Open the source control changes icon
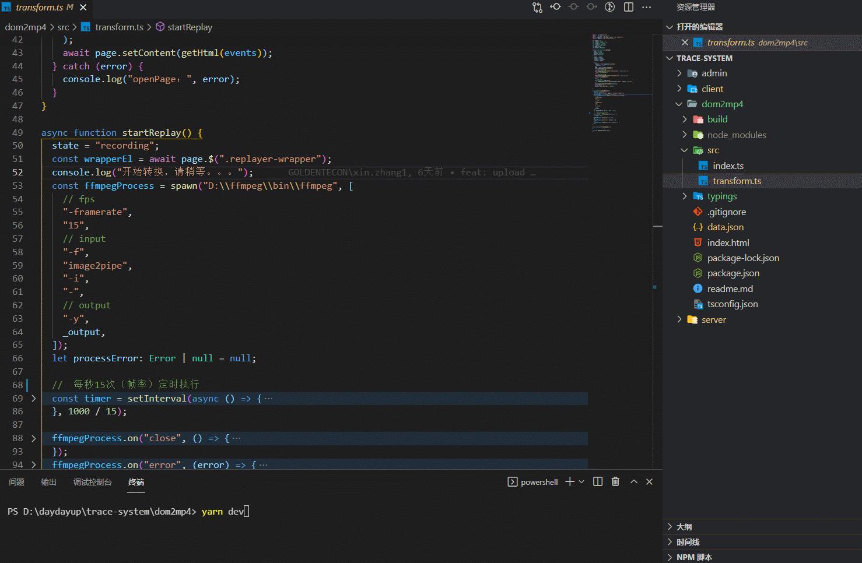 537,8
